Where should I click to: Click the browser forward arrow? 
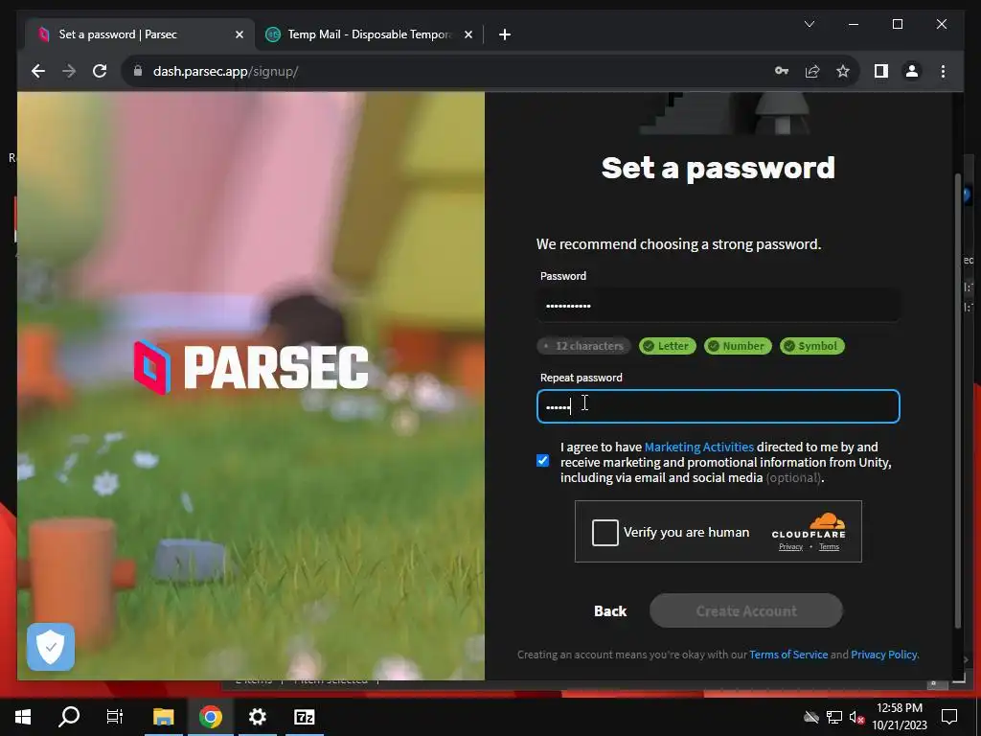tap(69, 71)
